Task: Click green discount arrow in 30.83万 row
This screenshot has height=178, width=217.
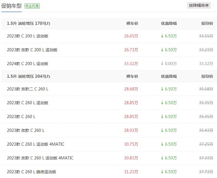Action: pos(162,158)
